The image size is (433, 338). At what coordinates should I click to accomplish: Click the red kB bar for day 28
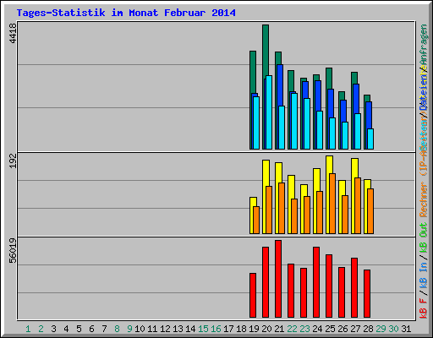point(367,293)
